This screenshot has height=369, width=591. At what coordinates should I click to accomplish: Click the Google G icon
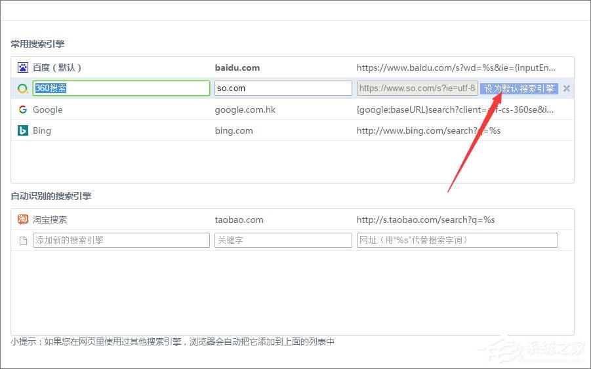tap(22, 109)
